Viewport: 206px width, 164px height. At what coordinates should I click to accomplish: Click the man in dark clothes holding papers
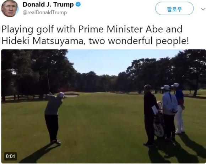coord(150,115)
